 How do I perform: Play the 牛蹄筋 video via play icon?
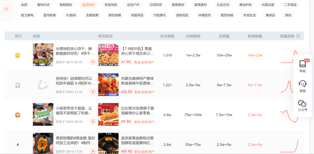pos(93,92)
